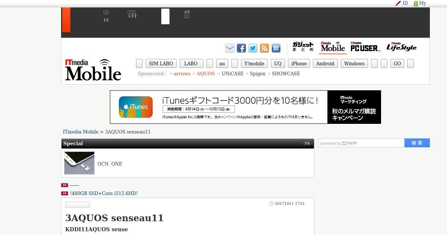
Task: Open the smartphone SIM thumbnail in Special
Action: pyautogui.click(x=79, y=163)
